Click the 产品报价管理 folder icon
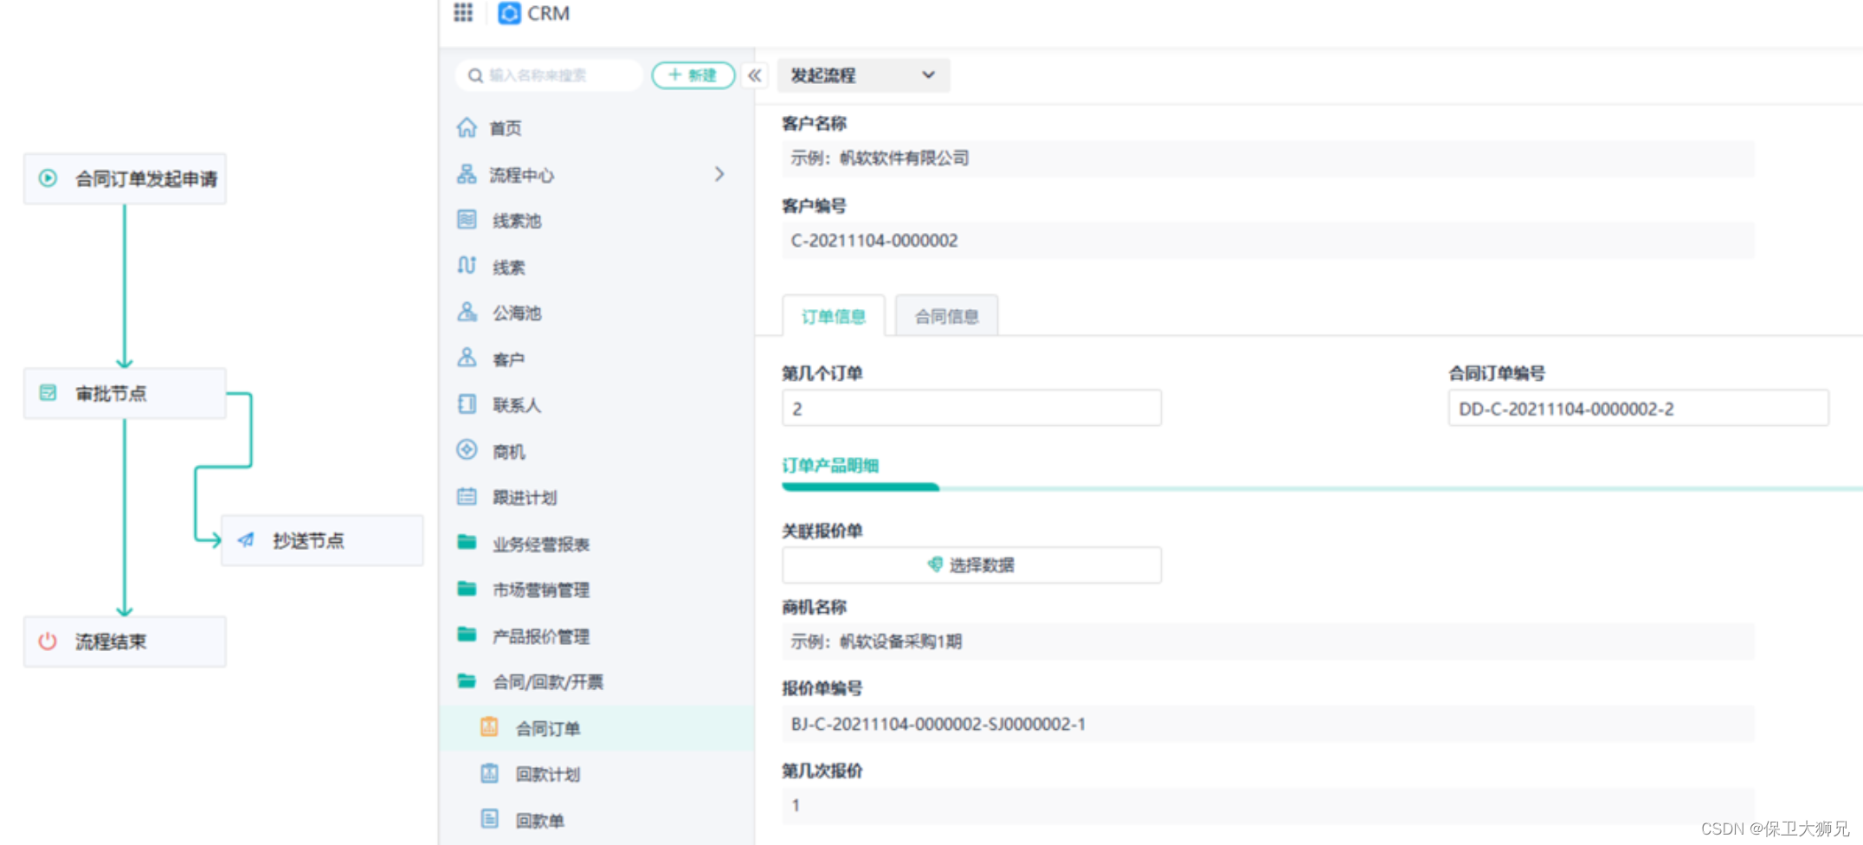Screen dimensions: 1863x845 (467, 635)
